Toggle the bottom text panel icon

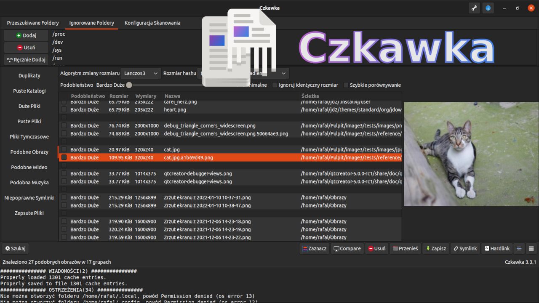(x=519, y=248)
